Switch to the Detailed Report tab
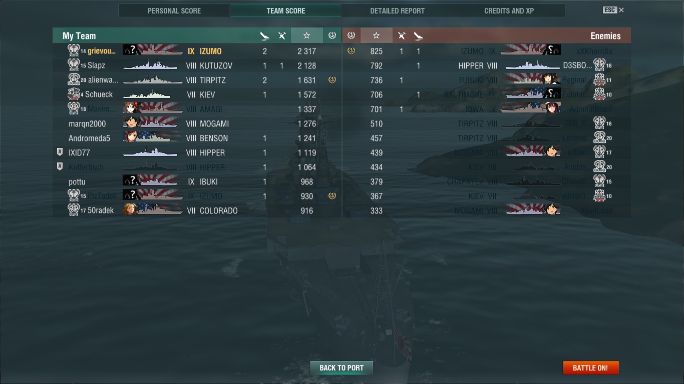This screenshot has width=684, height=384. [398, 10]
